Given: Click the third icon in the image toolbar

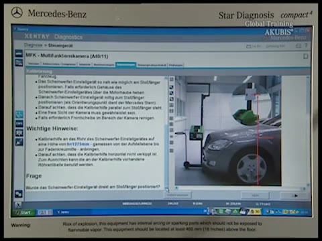Looking at the screenshot, I should click(172, 93).
